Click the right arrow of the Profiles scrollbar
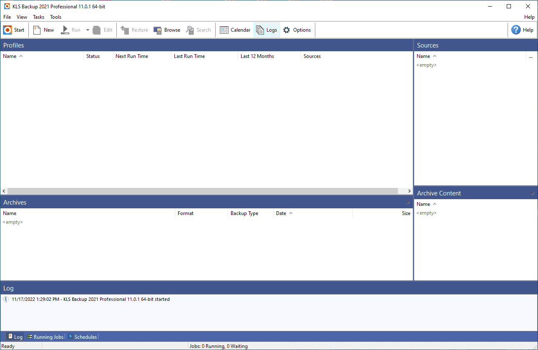 point(410,191)
